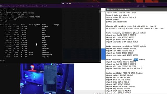Maximize the purple window behind cmd
167x94 pixels.
tap(138, 6)
